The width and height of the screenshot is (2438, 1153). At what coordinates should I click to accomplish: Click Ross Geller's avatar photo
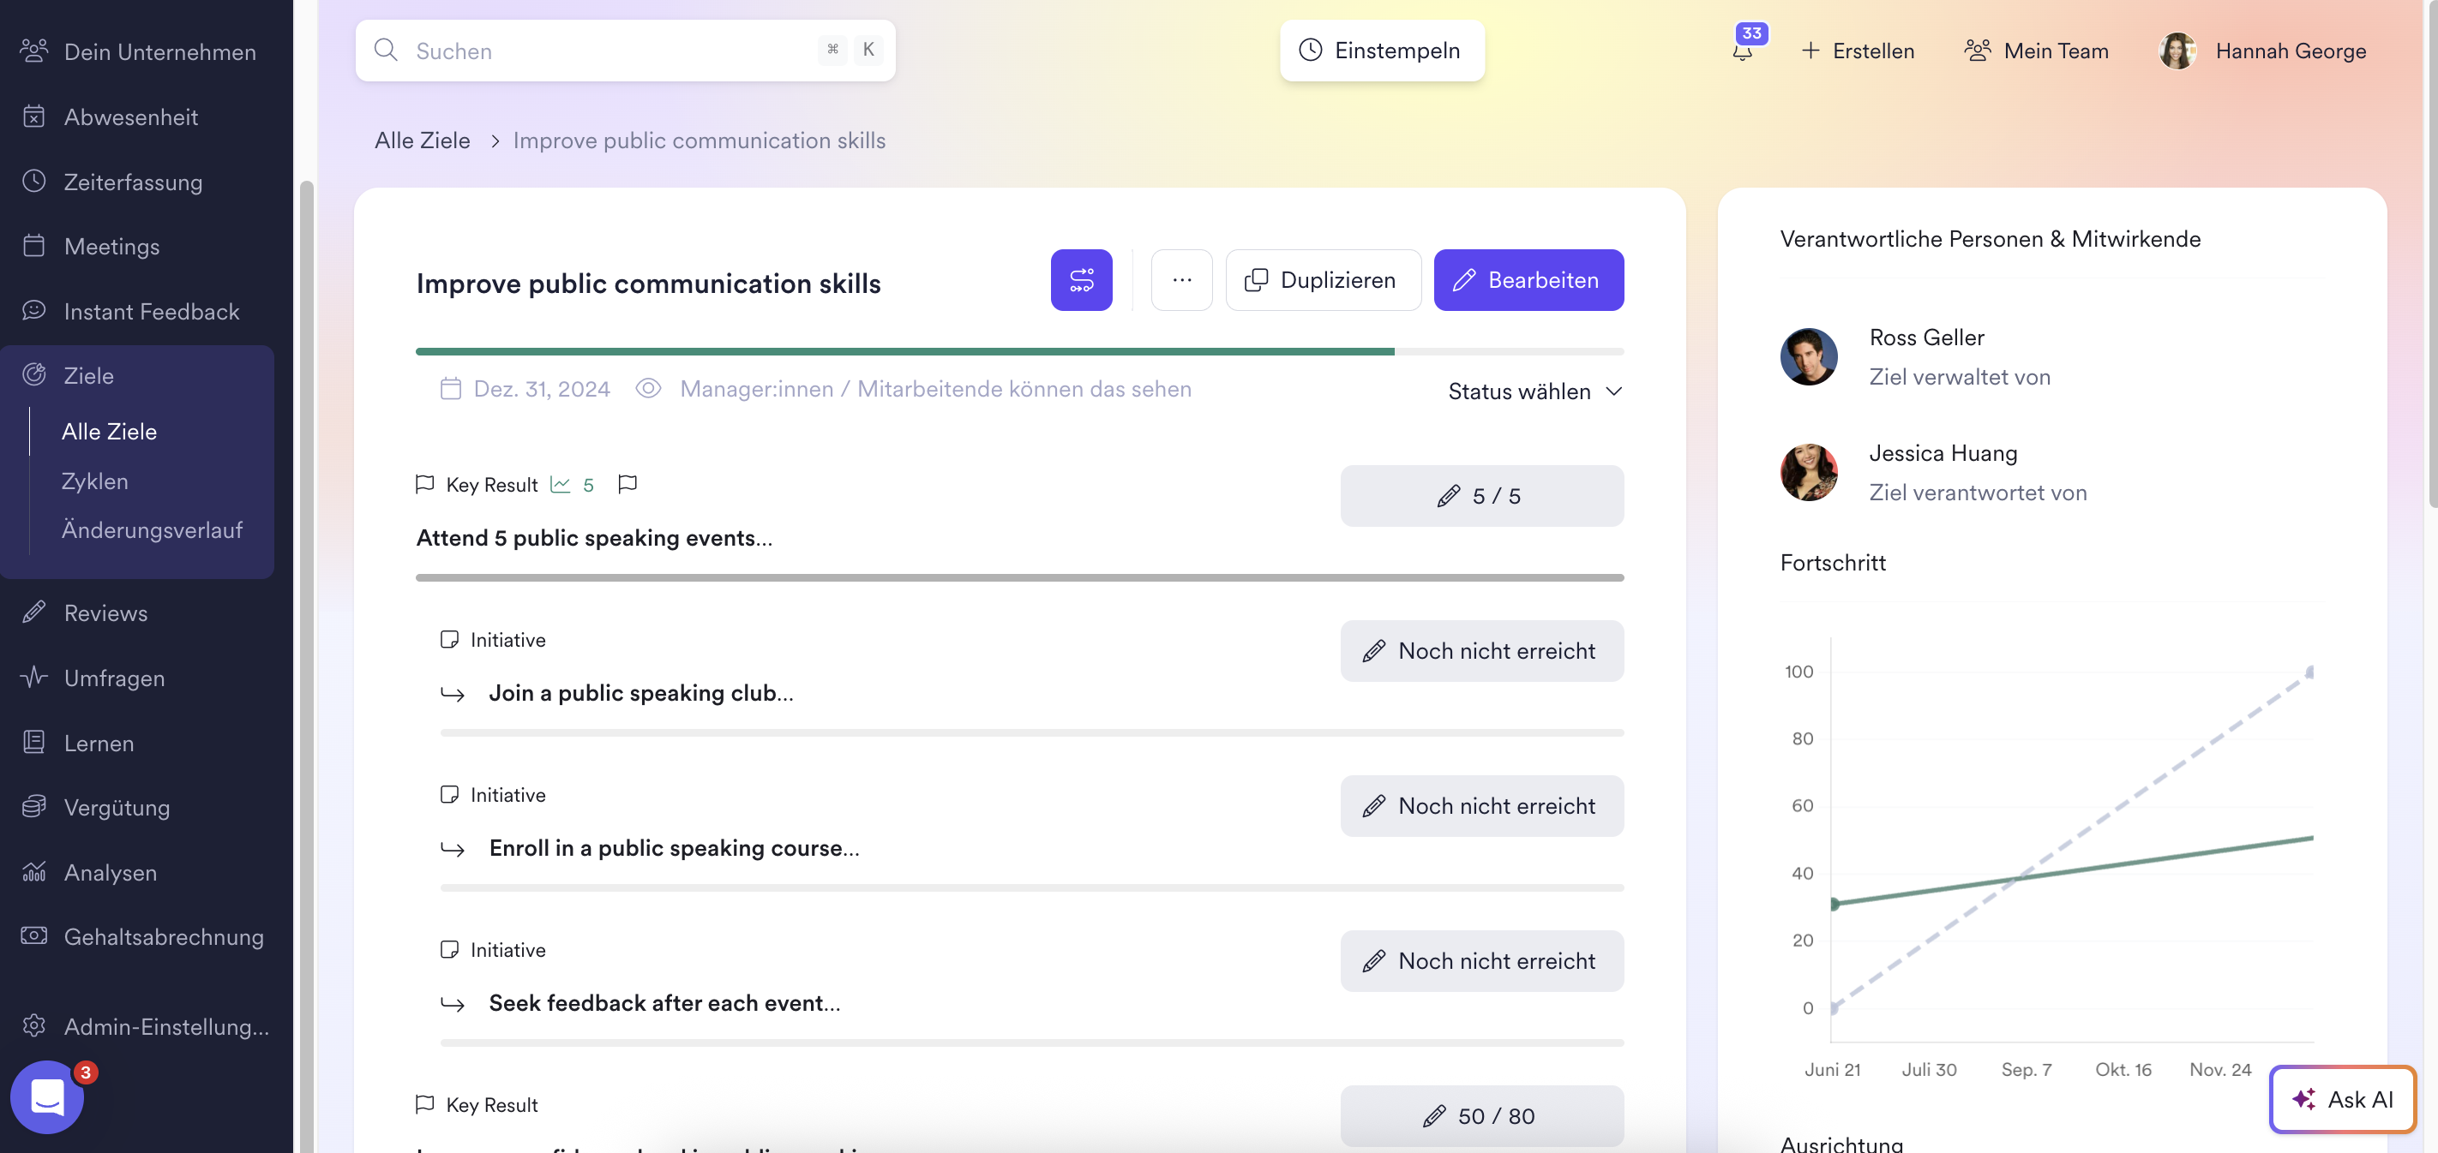[1808, 356]
